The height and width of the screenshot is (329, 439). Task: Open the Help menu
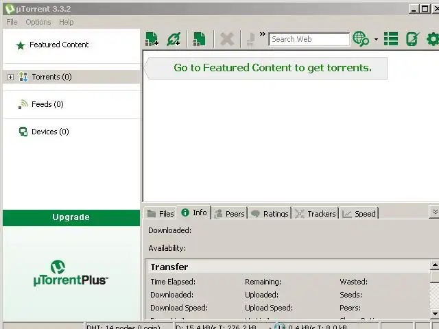pyautogui.click(x=67, y=22)
